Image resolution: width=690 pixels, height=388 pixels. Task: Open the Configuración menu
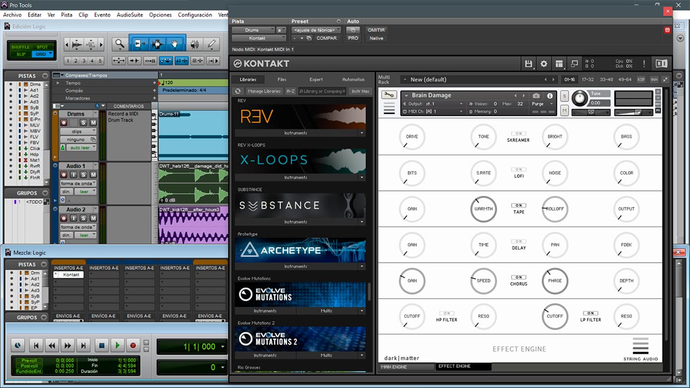195,14
